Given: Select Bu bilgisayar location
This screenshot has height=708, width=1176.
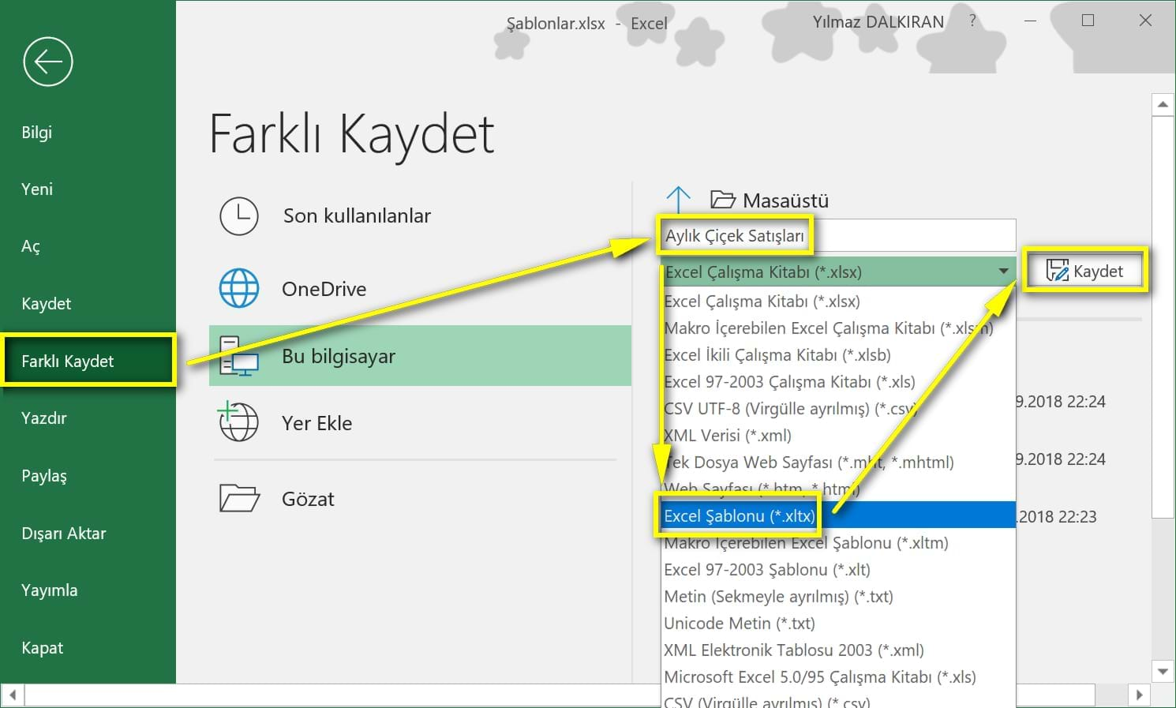Looking at the screenshot, I should (x=420, y=356).
